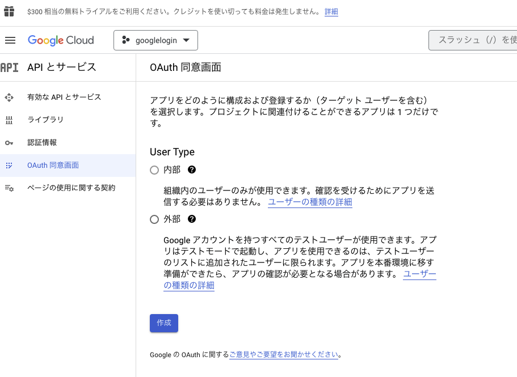Click the Google Cloud logo
Image resolution: width=517 pixels, height=377 pixels.
[x=61, y=40]
